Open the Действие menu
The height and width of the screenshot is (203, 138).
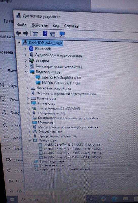[x=40, y=25]
